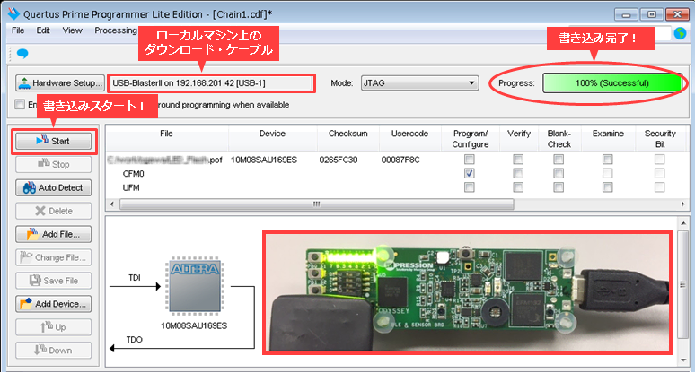Screen dimensions: 695x373
Task: Check Examine for the .pof file row
Action: coord(608,160)
